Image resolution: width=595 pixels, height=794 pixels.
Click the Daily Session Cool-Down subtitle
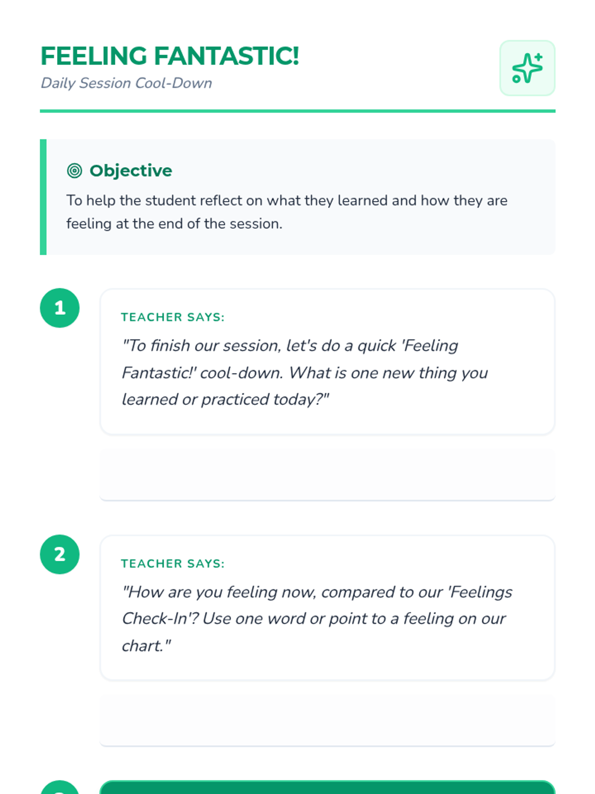coord(126,83)
